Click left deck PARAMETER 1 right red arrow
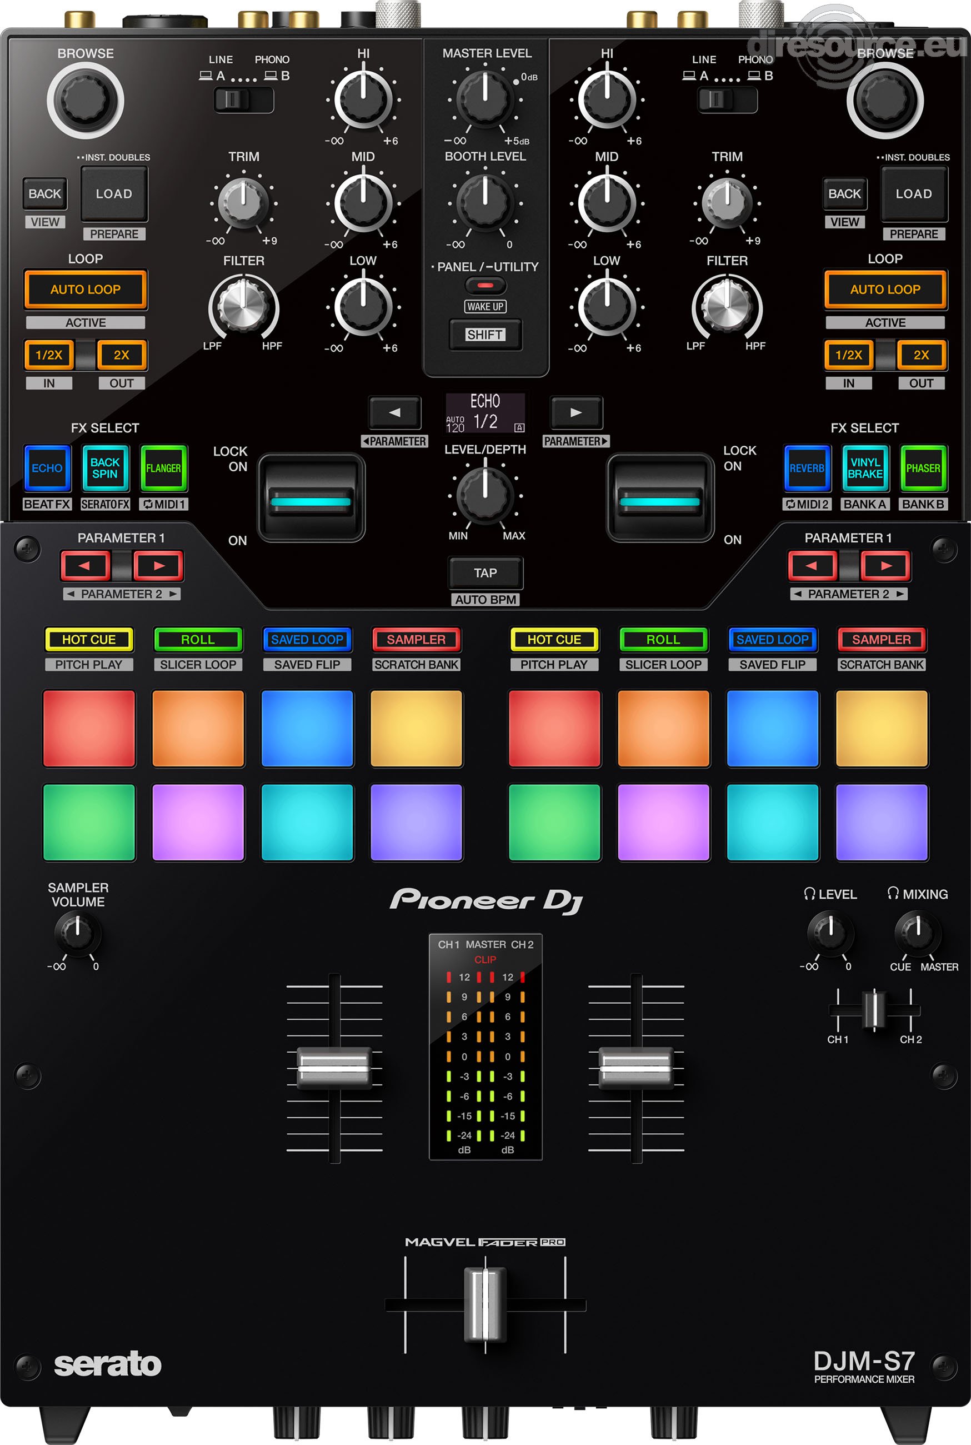Screen dimensions: 971x1445 pyautogui.click(x=158, y=565)
